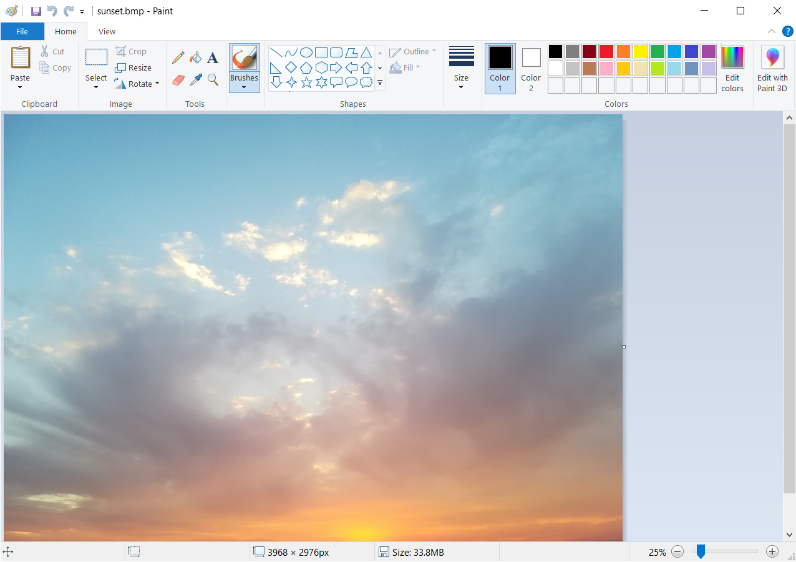Switch to the View tab

tap(107, 31)
